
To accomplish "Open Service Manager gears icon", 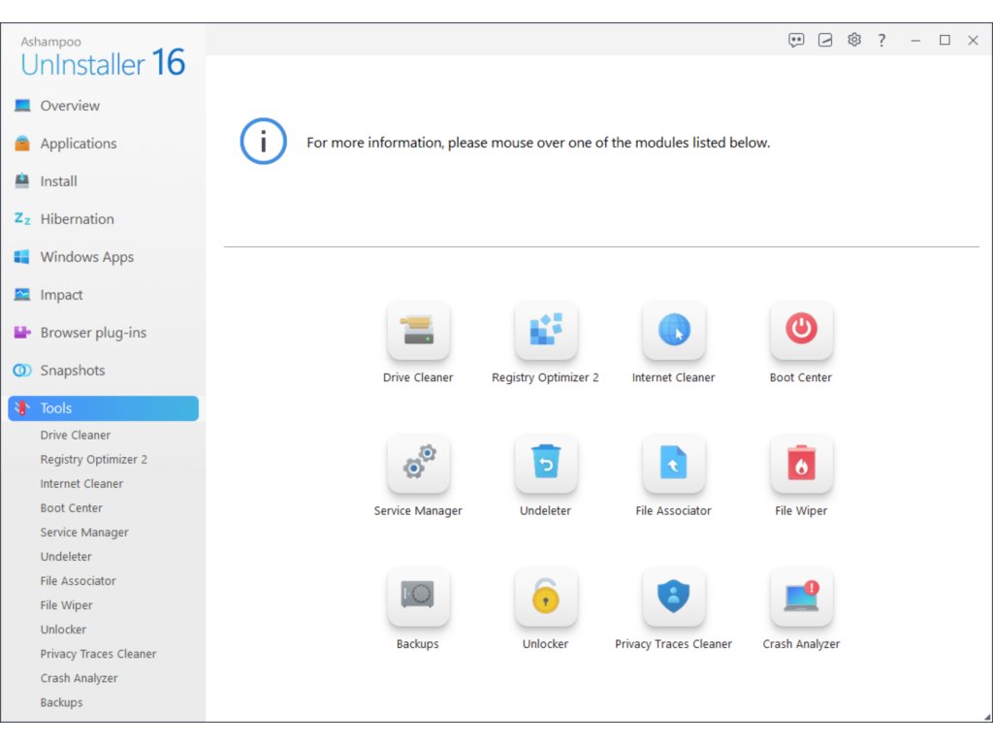I will pyautogui.click(x=418, y=465).
